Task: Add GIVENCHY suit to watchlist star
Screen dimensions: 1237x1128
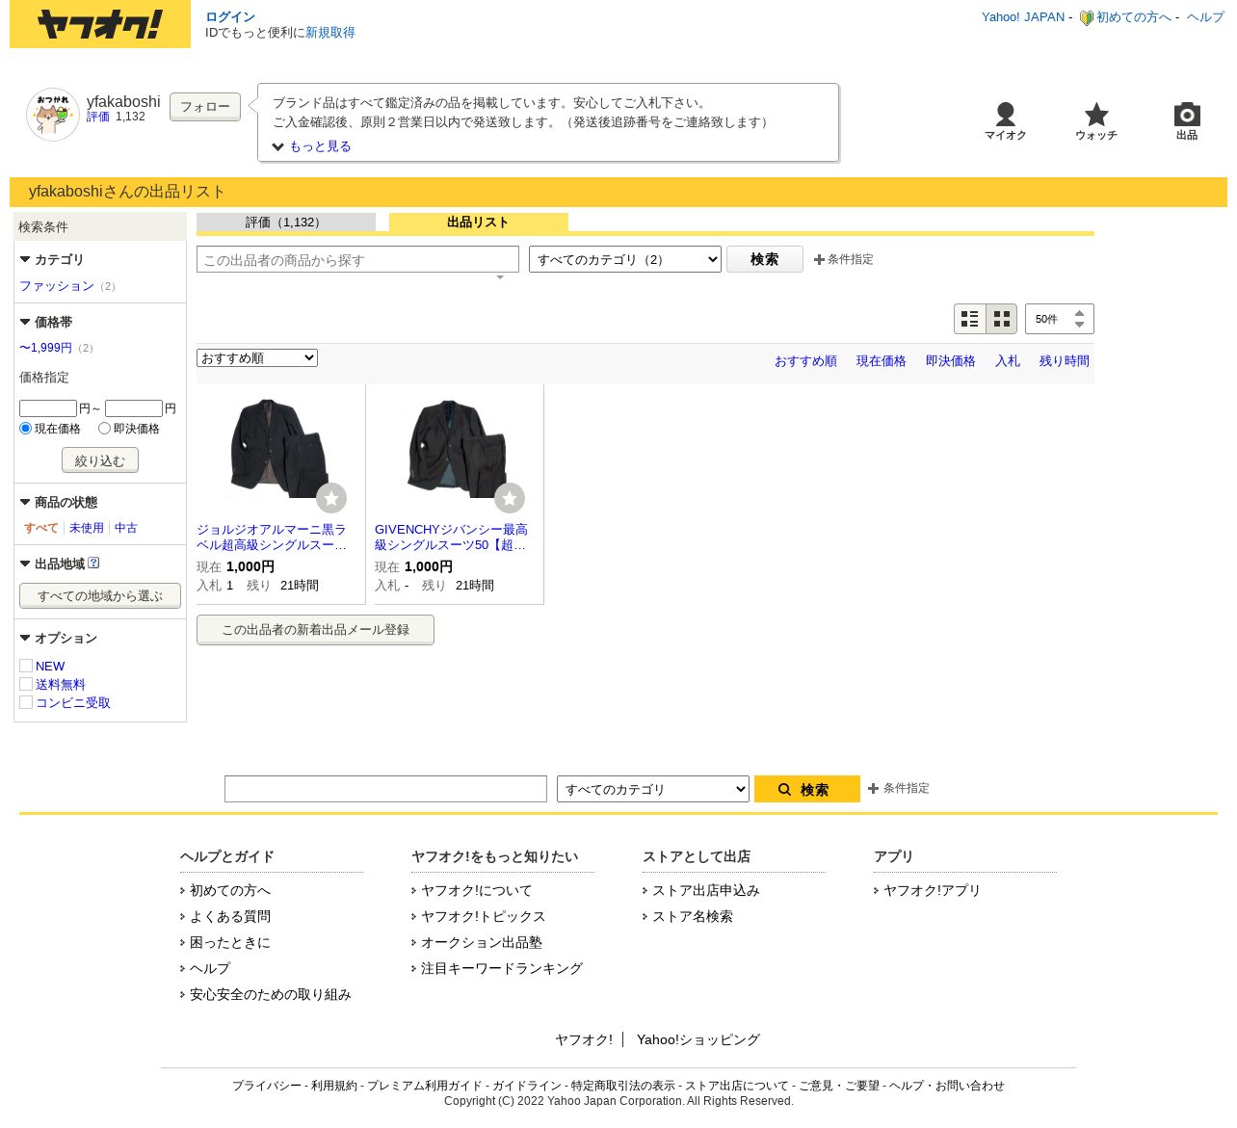Action: pyautogui.click(x=510, y=498)
